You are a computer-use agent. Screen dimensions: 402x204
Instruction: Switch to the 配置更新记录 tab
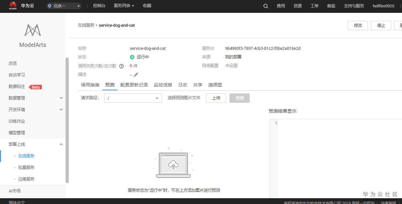(x=134, y=85)
